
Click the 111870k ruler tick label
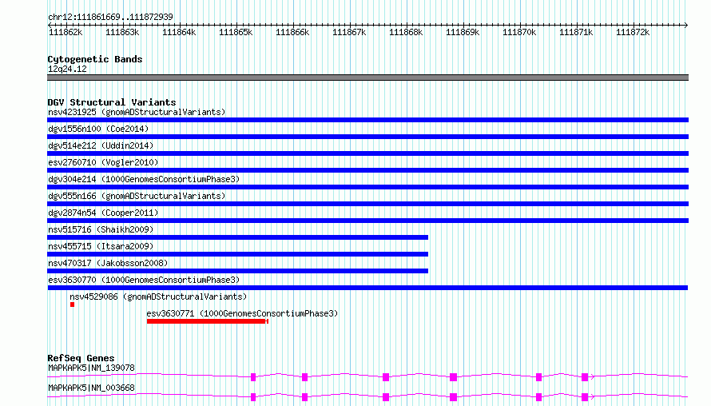(519, 32)
